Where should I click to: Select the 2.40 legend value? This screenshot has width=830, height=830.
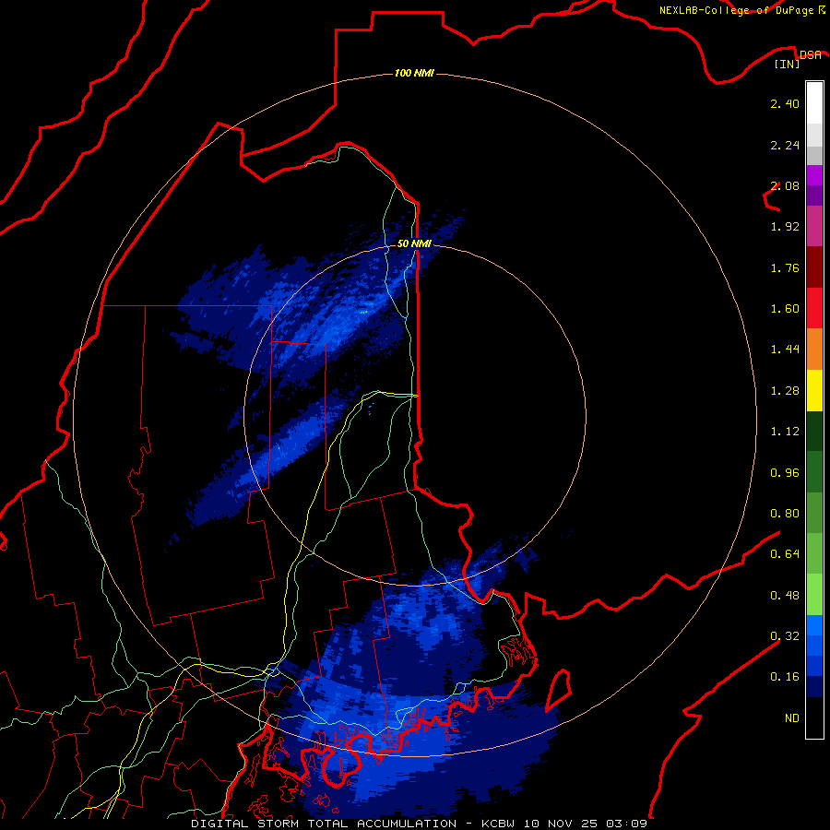click(x=785, y=103)
